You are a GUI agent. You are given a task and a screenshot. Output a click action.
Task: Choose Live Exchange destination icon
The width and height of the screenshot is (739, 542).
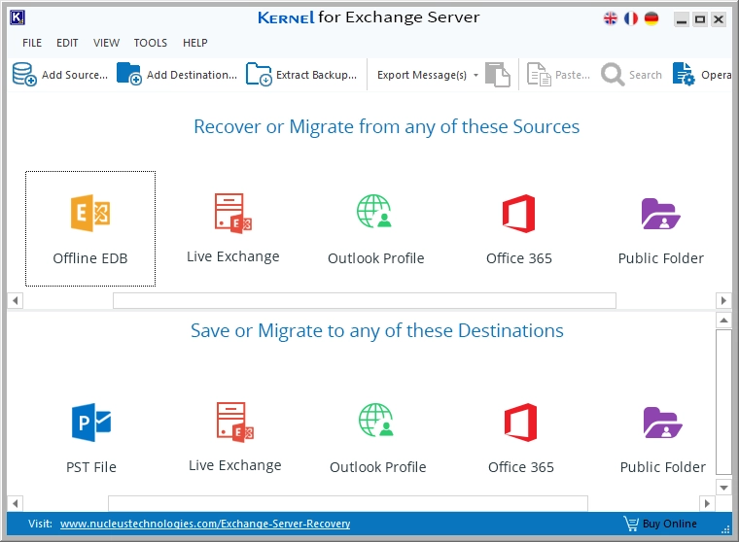point(234,423)
